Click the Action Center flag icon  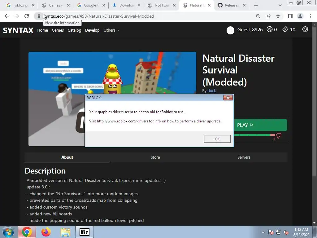click(x=271, y=232)
